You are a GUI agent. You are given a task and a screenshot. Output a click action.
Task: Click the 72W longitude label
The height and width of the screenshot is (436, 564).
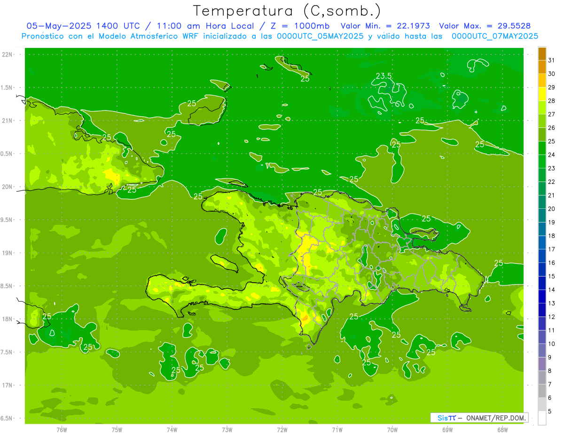(282, 430)
